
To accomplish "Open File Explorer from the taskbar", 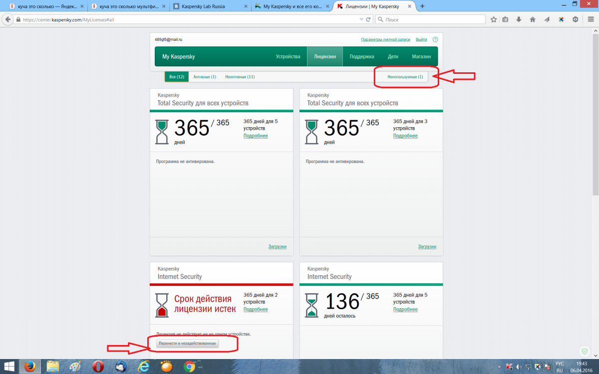I will tap(53, 367).
